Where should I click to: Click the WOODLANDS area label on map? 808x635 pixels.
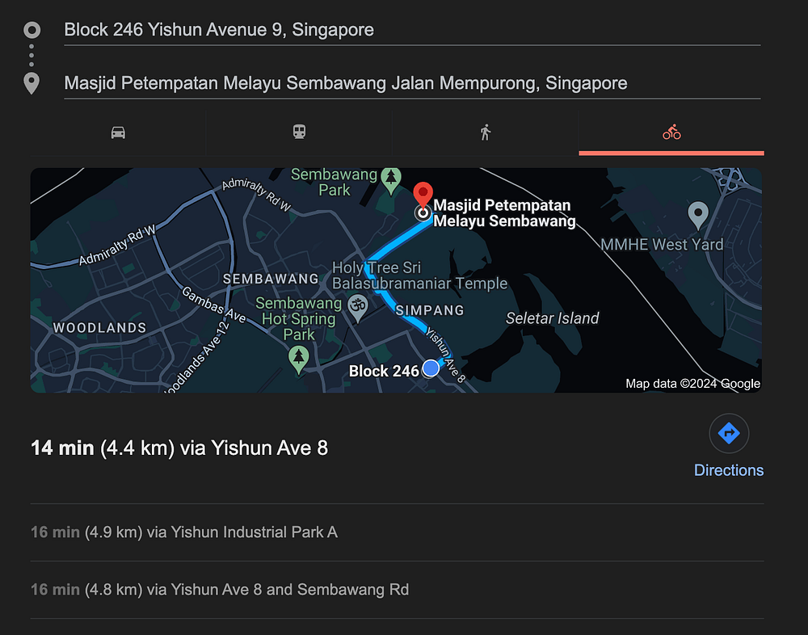coord(100,328)
